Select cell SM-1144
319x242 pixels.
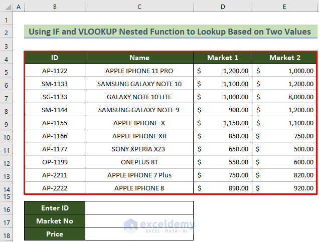click(x=55, y=110)
